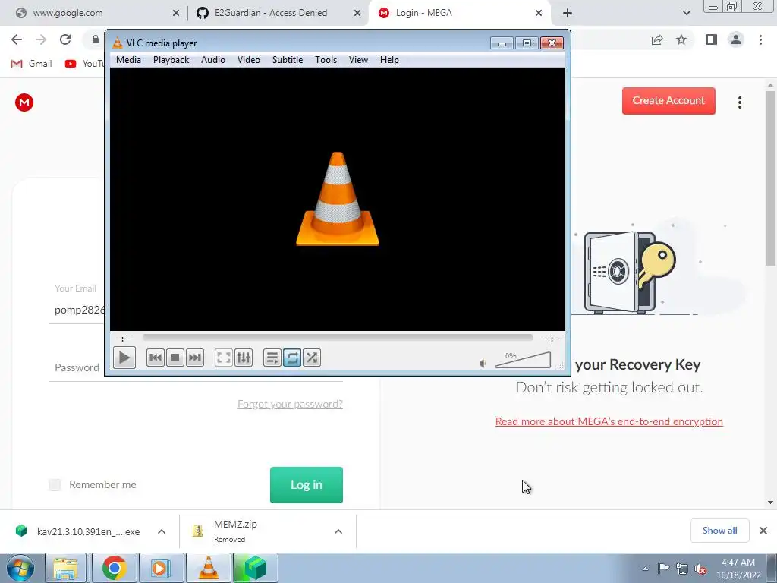Open a new Chrome tab
This screenshot has width=777, height=583.
pyautogui.click(x=568, y=13)
